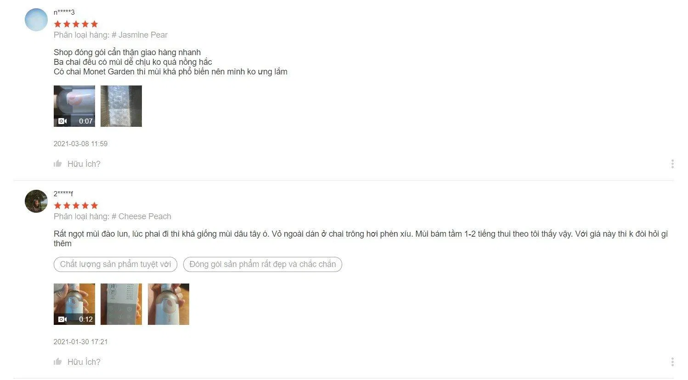The image size is (688, 380).
Task: Click the 'Chất lượng sản phẩm tuyệt vời' tag
Action: [115, 264]
